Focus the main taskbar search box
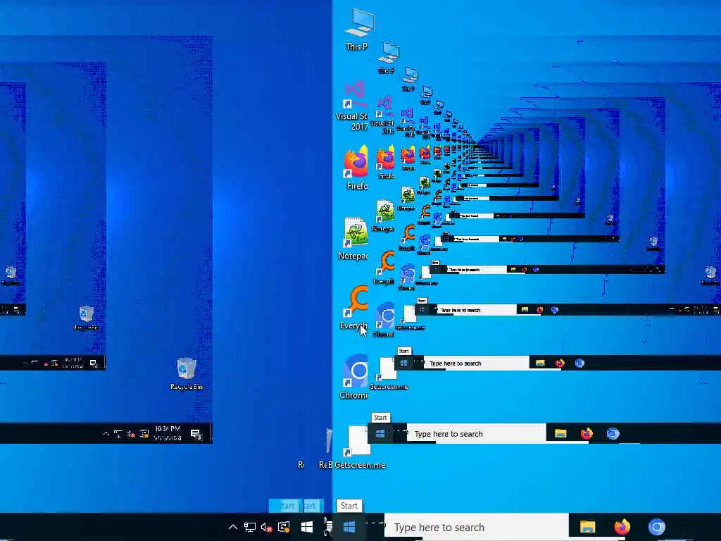Screen dimensions: 721x541 [477, 527]
